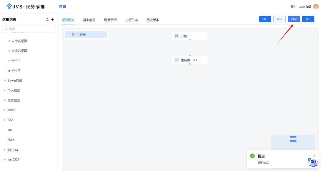
Task: Expand the Edwin目录 folder
Action: (5, 80)
